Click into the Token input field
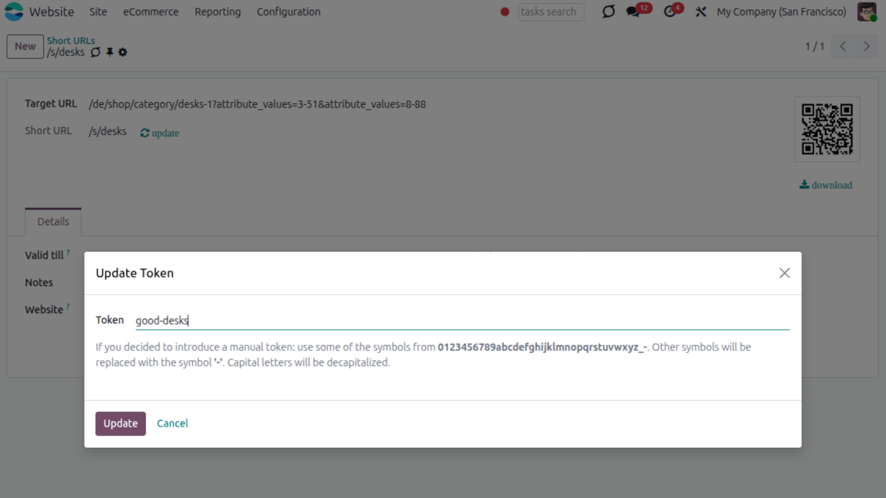Image resolution: width=886 pixels, height=498 pixels. [461, 320]
